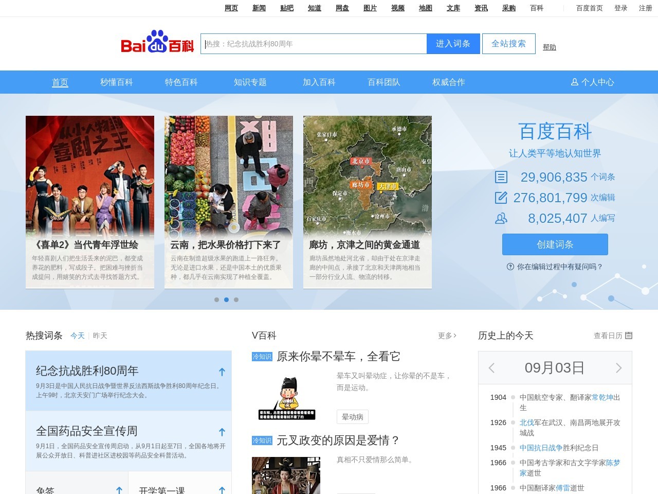This screenshot has height=494, width=658.
Task: Click the edit pencil icon beside 276,801,799
Action: point(501,198)
